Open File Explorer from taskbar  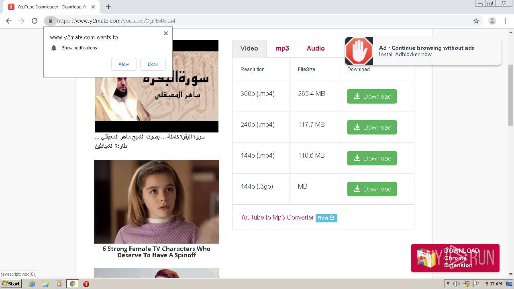pyautogui.click(x=45, y=284)
